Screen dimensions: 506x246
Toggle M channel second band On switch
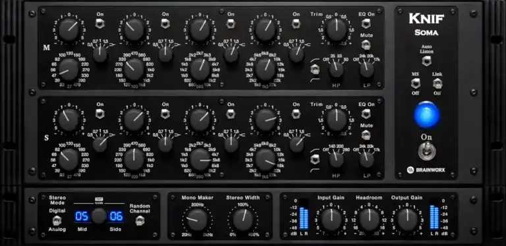165,23
